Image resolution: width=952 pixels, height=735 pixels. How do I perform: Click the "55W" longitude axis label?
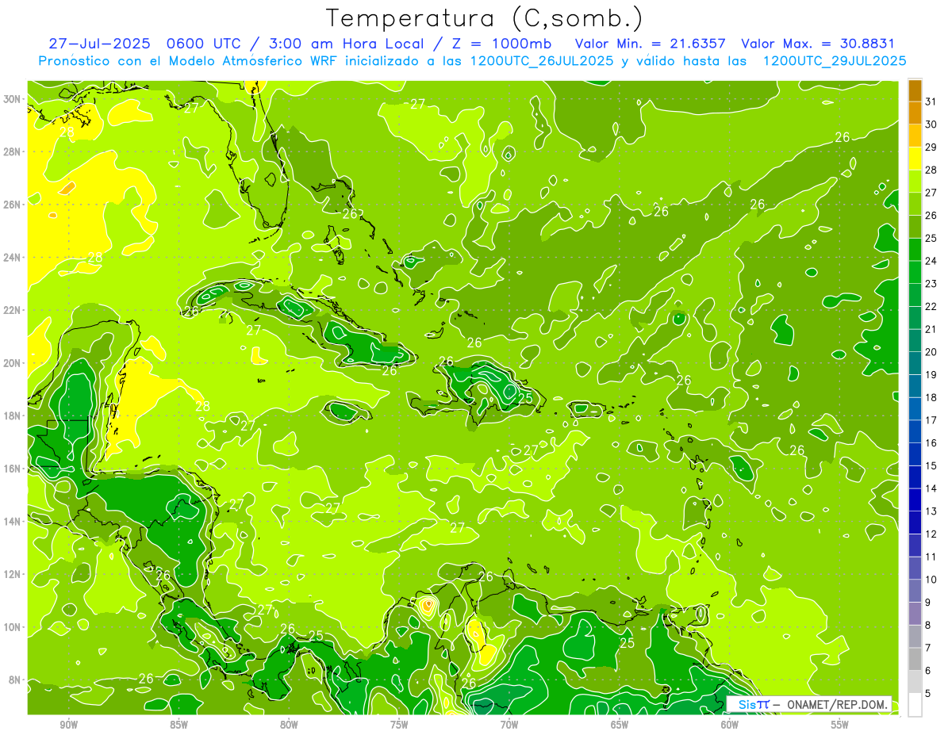click(x=840, y=725)
